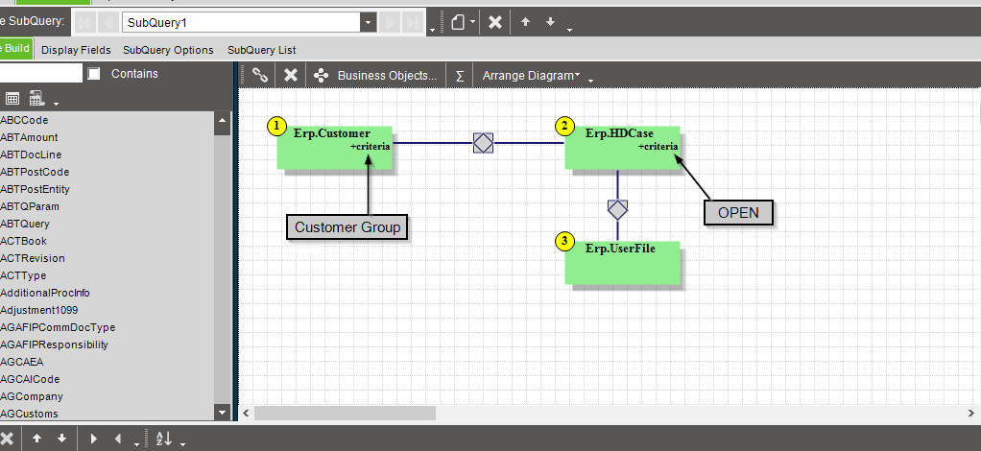The image size is (981, 451).
Task: Select the Erp.HDCase table box
Action: (623, 148)
